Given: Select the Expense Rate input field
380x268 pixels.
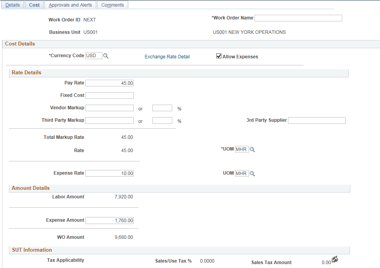Looking at the screenshot, I should [x=110, y=173].
